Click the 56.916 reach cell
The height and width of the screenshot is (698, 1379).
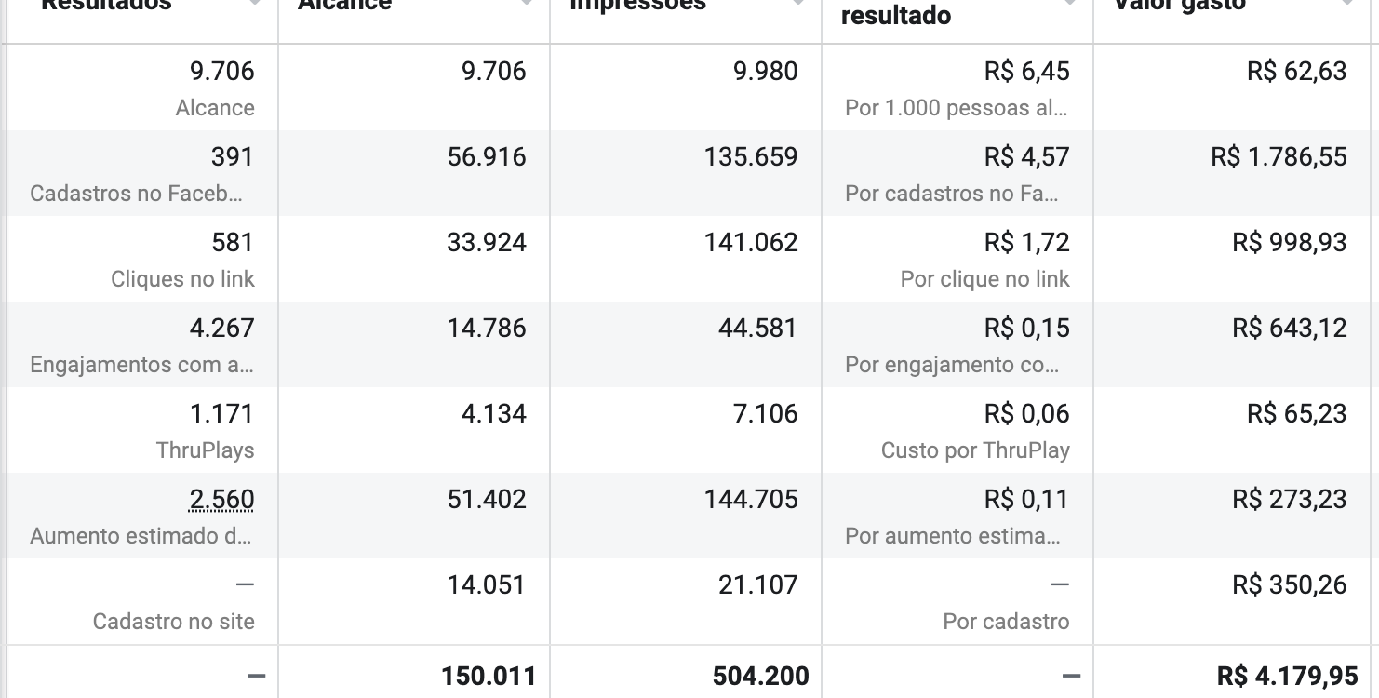point(487,157)
